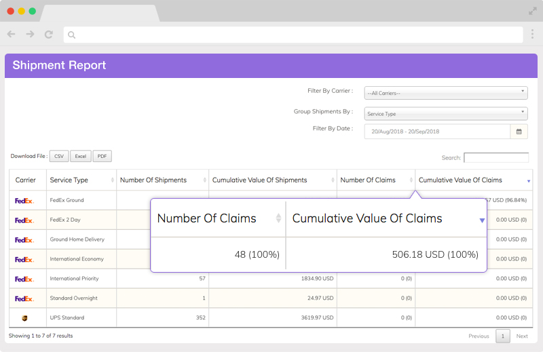Open the browser three-dot menu

(532, 34)
